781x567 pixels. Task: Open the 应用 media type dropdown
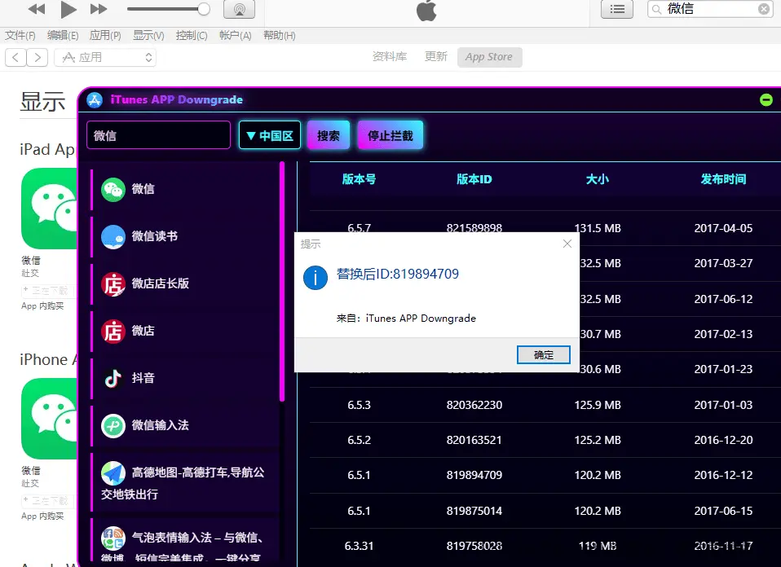pyautogui.click(x=105, y=57)
